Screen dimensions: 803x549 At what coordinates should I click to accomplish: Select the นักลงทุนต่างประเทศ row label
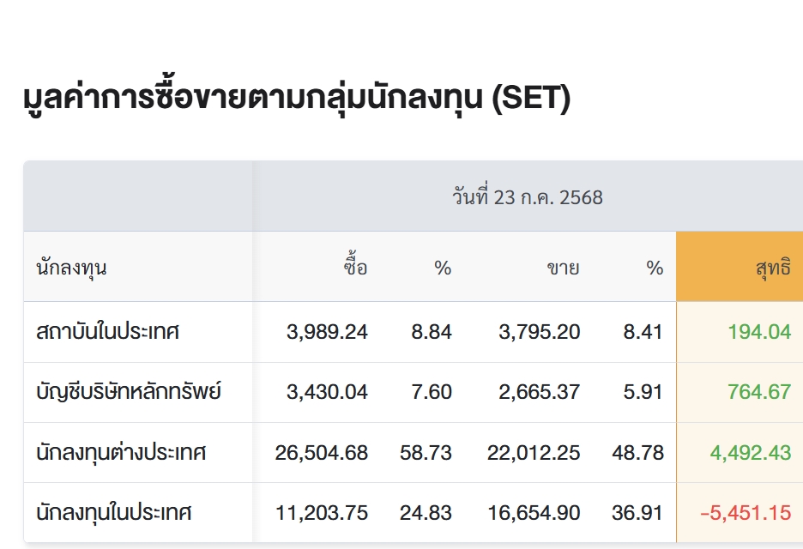tap(121, 453)
